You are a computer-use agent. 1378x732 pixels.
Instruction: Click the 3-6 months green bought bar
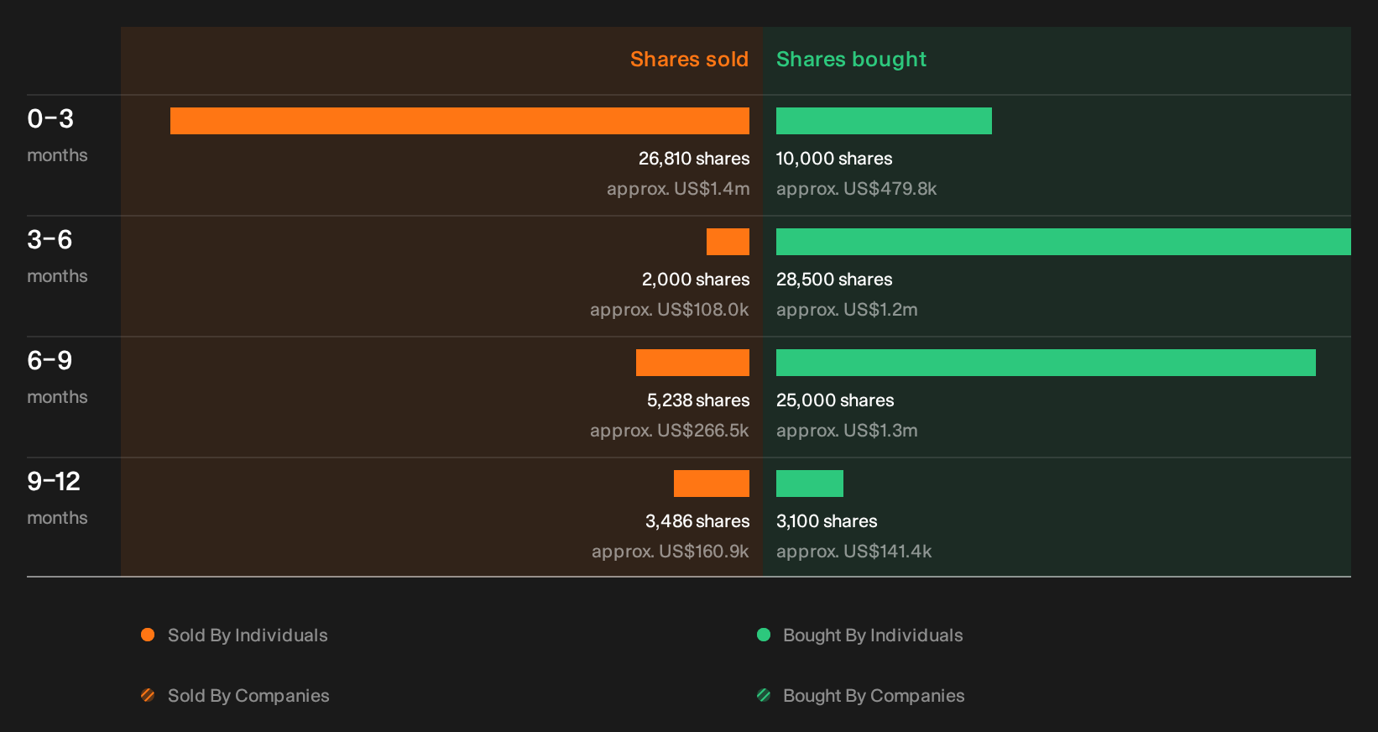[1063, 242]
